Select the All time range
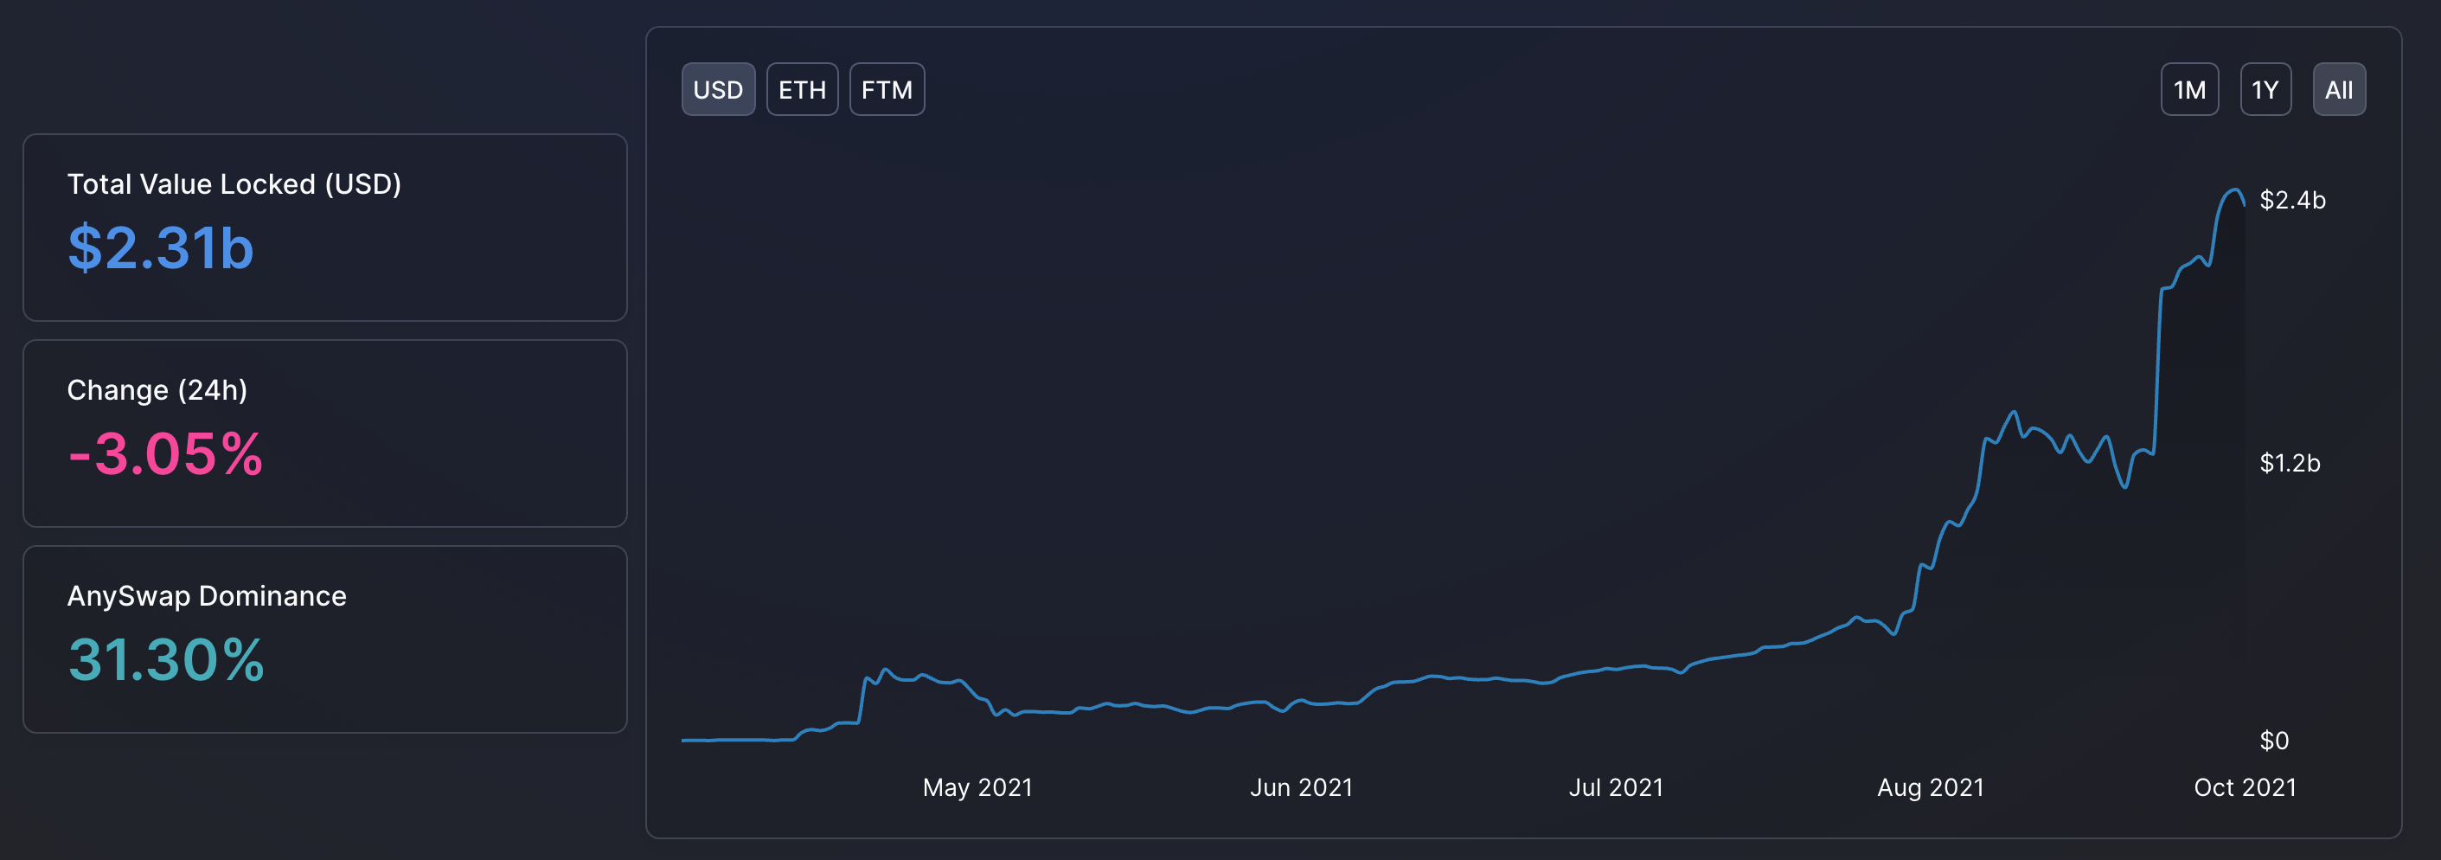This screenshot has width=2441, height=860. tap(2339, 89)
